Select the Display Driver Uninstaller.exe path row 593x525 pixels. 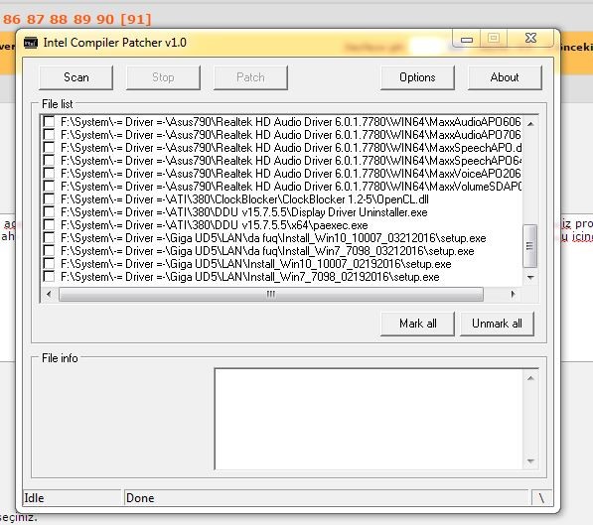click(244, 212)
